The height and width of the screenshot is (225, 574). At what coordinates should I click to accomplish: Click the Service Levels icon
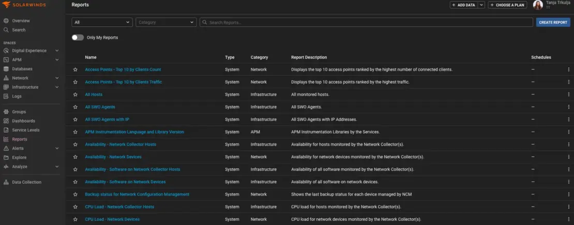coord(6,130)
